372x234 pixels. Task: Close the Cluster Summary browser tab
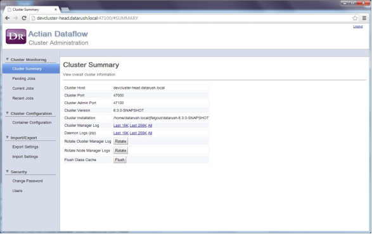click(56, 10)
